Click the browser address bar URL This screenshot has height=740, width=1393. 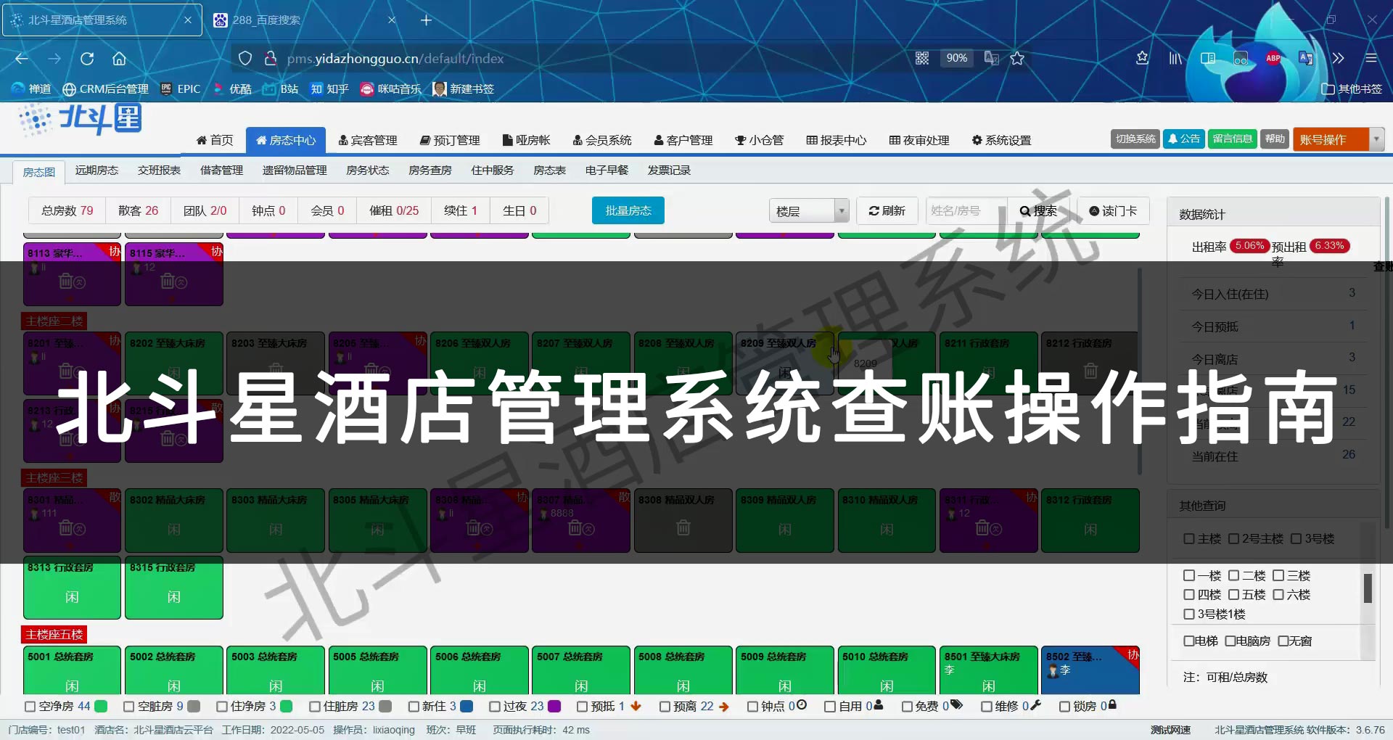395,59
